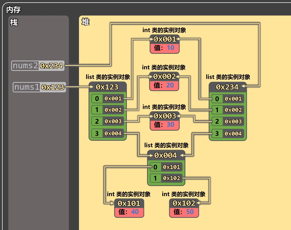Click the 堆 heap label
The image size is (291, 230).
[x=85, y=22]
